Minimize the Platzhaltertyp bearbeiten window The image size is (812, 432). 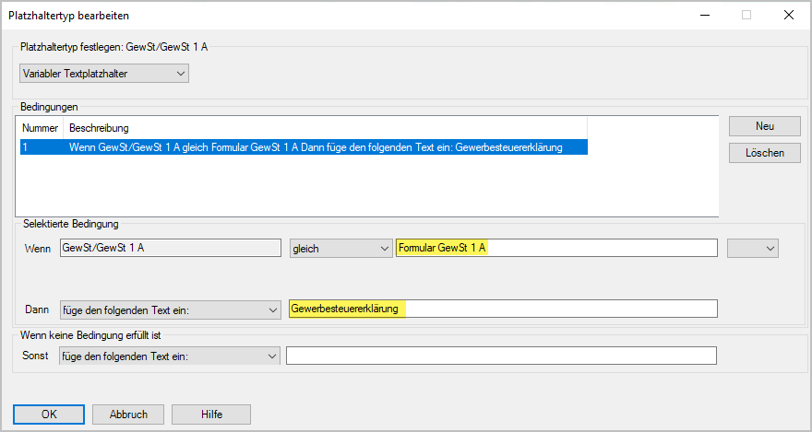[704, 15]
